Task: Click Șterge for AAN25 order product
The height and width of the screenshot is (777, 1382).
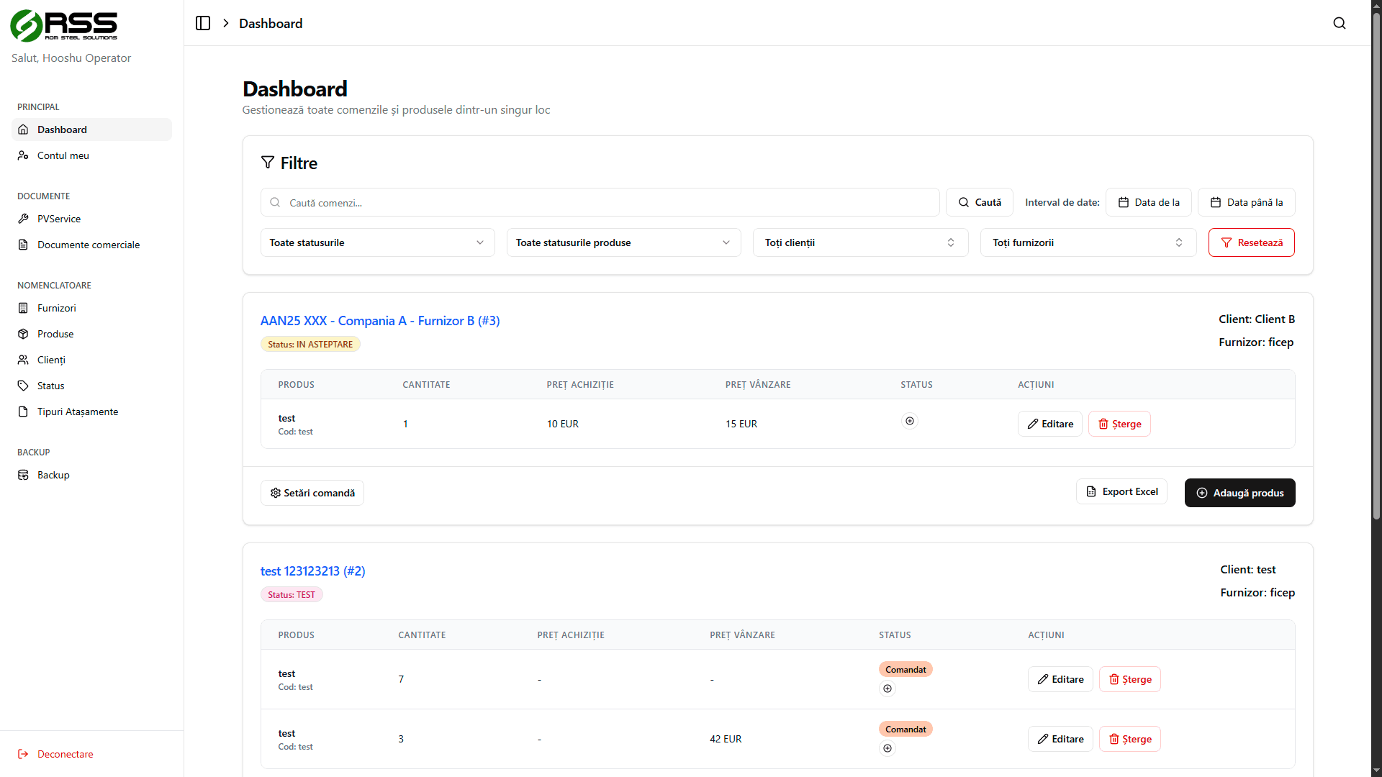Action: [x=1119, y=424]
